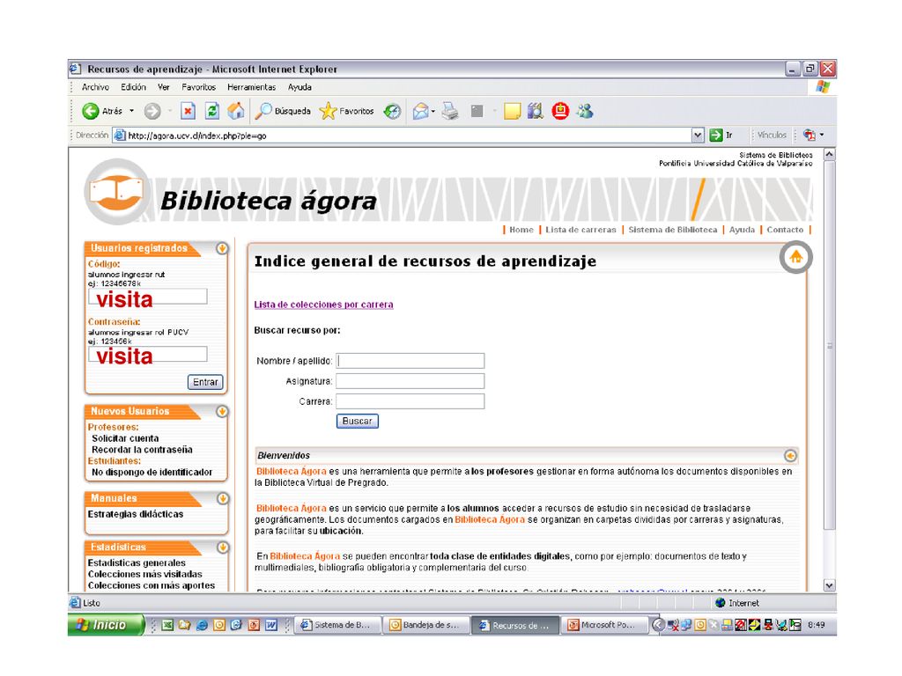Stop page loading with the red X icon
The height and width of the screenshot is (676, 902).
(x=188, y=111)
